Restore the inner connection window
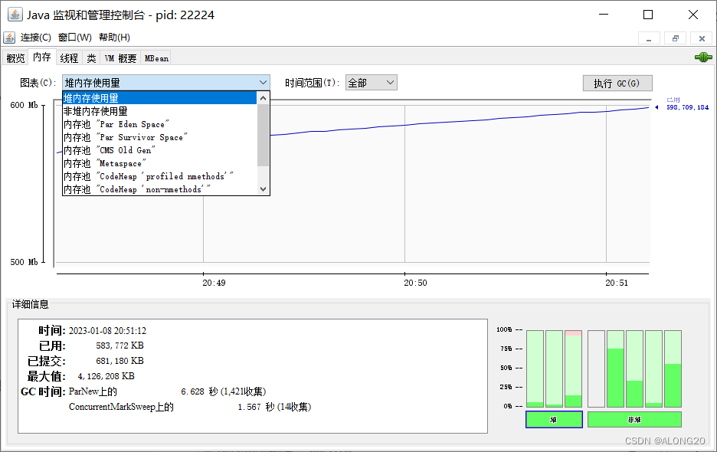717x452 pixels. [x=676, y=38]
